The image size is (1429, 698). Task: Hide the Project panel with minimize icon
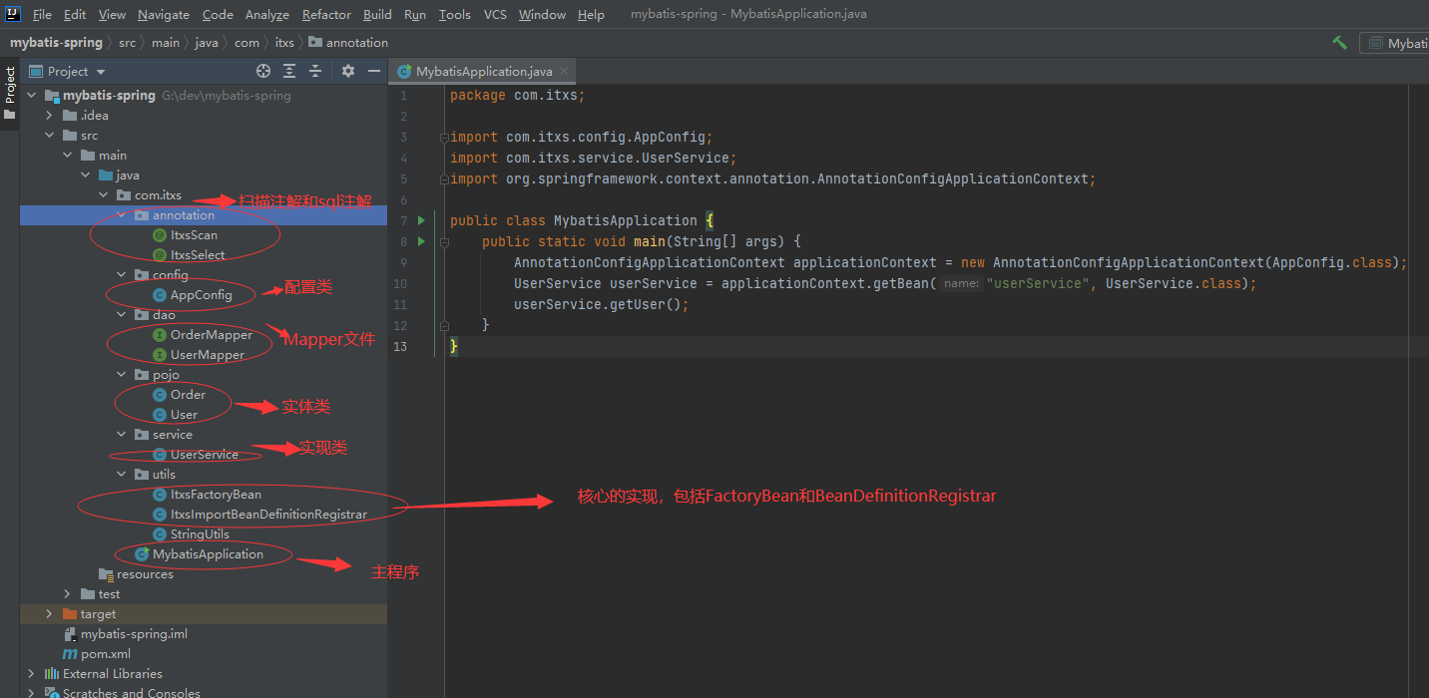point(374,71)
